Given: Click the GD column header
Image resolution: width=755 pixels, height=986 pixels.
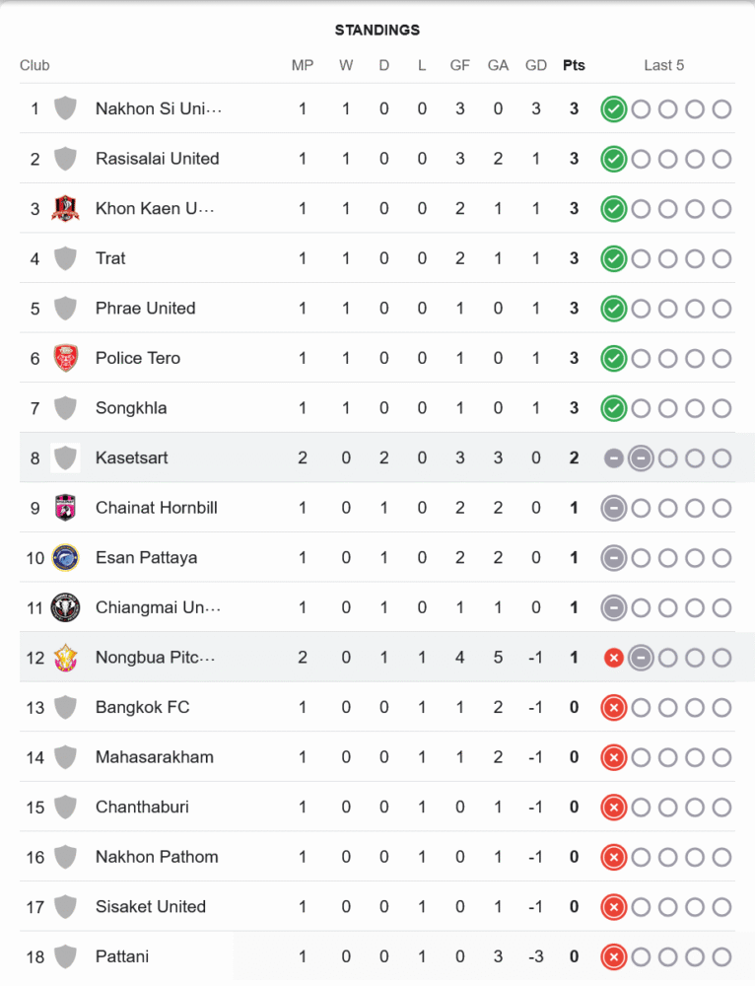Looking at the screenshot, I should 536,65.
